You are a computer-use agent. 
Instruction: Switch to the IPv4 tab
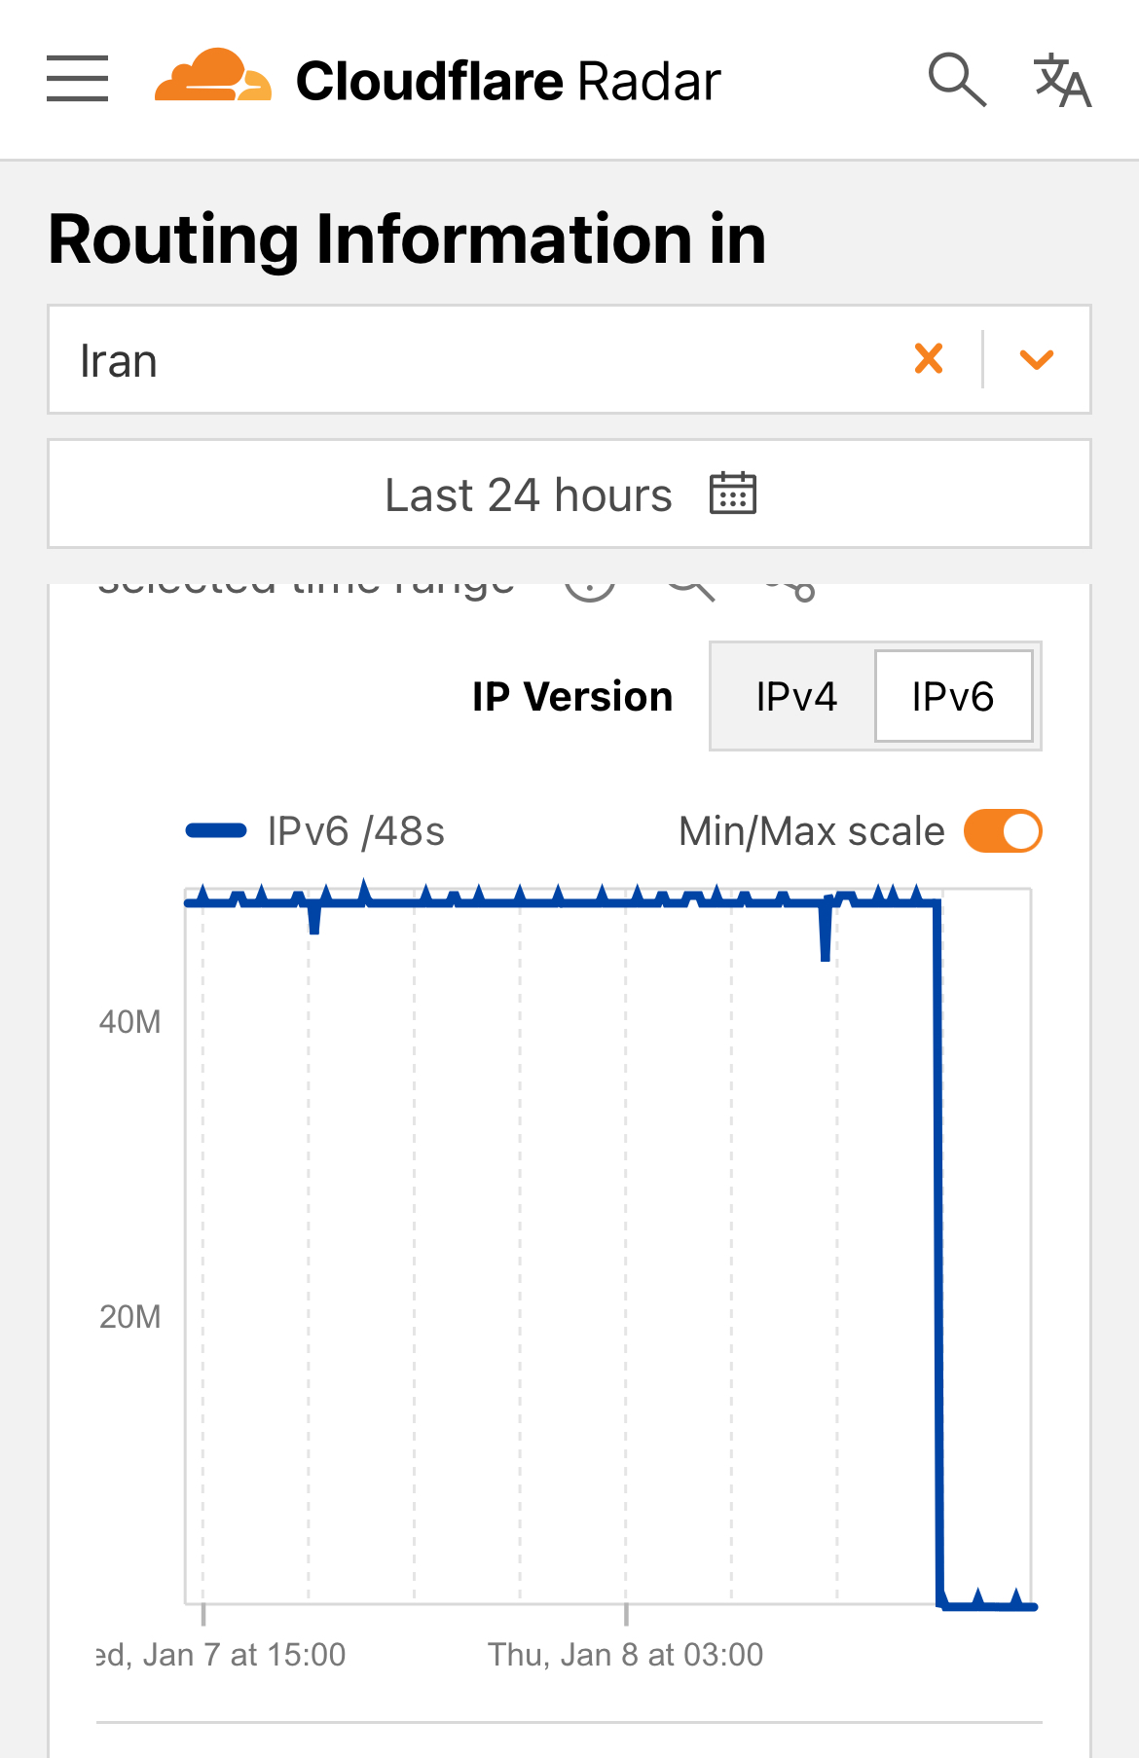[795, 697]
